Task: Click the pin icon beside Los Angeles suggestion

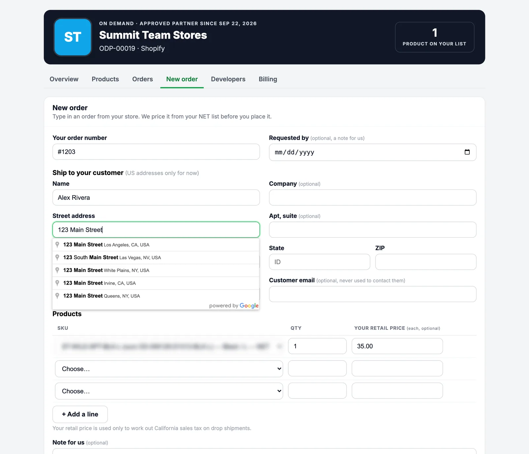Action: click(x=57, y=245)
